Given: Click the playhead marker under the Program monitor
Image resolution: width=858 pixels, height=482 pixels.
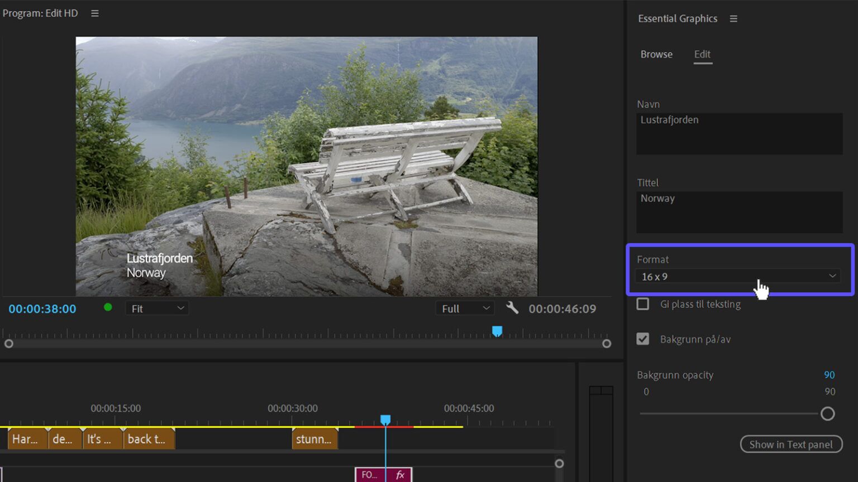Looking at the screenshot, I should pyautogui.click(x=497, y=331).
